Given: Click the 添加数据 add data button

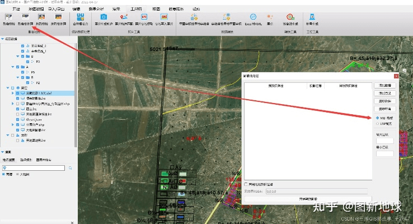Looking at the screenshot, I should click(386, 85).
